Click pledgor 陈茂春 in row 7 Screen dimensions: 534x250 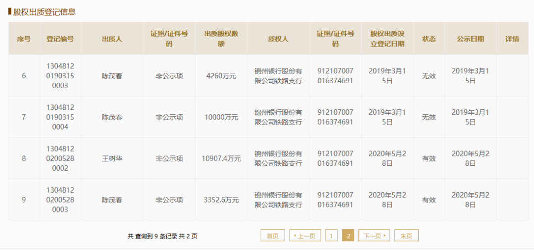click(x=112, y=117)
